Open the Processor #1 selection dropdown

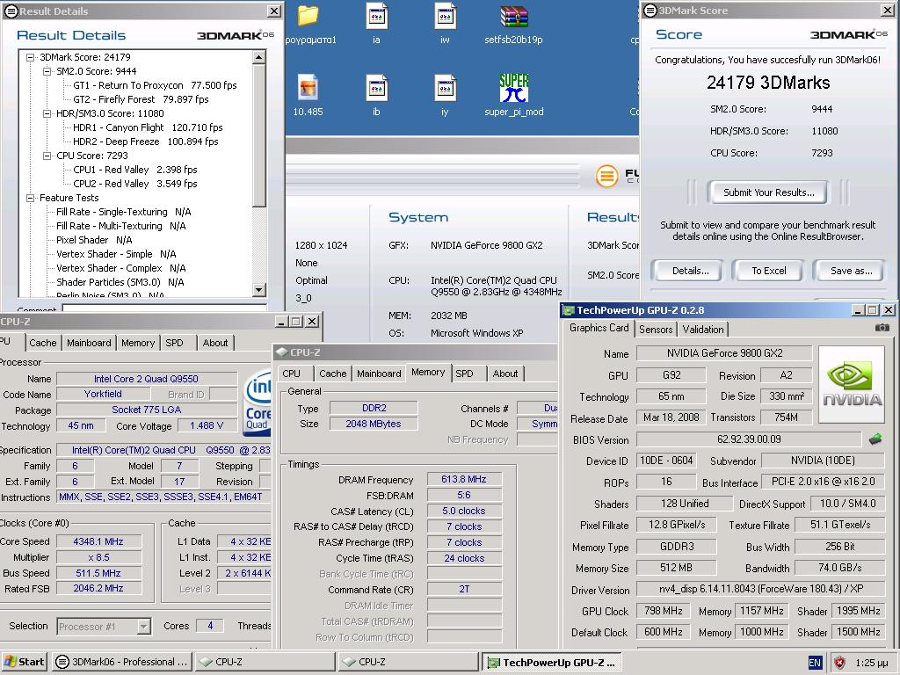click(144, 626)
